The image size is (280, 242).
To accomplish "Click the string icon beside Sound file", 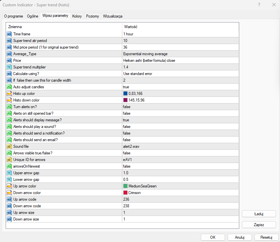I will (9, 146).
